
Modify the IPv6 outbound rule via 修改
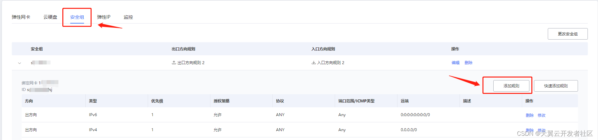(x=542, y=115)
